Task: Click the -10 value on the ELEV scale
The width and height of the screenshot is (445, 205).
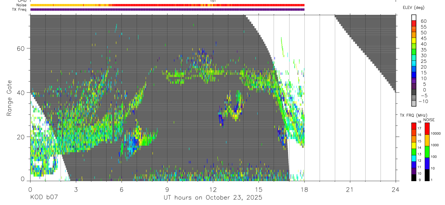Action: (423, 101)
